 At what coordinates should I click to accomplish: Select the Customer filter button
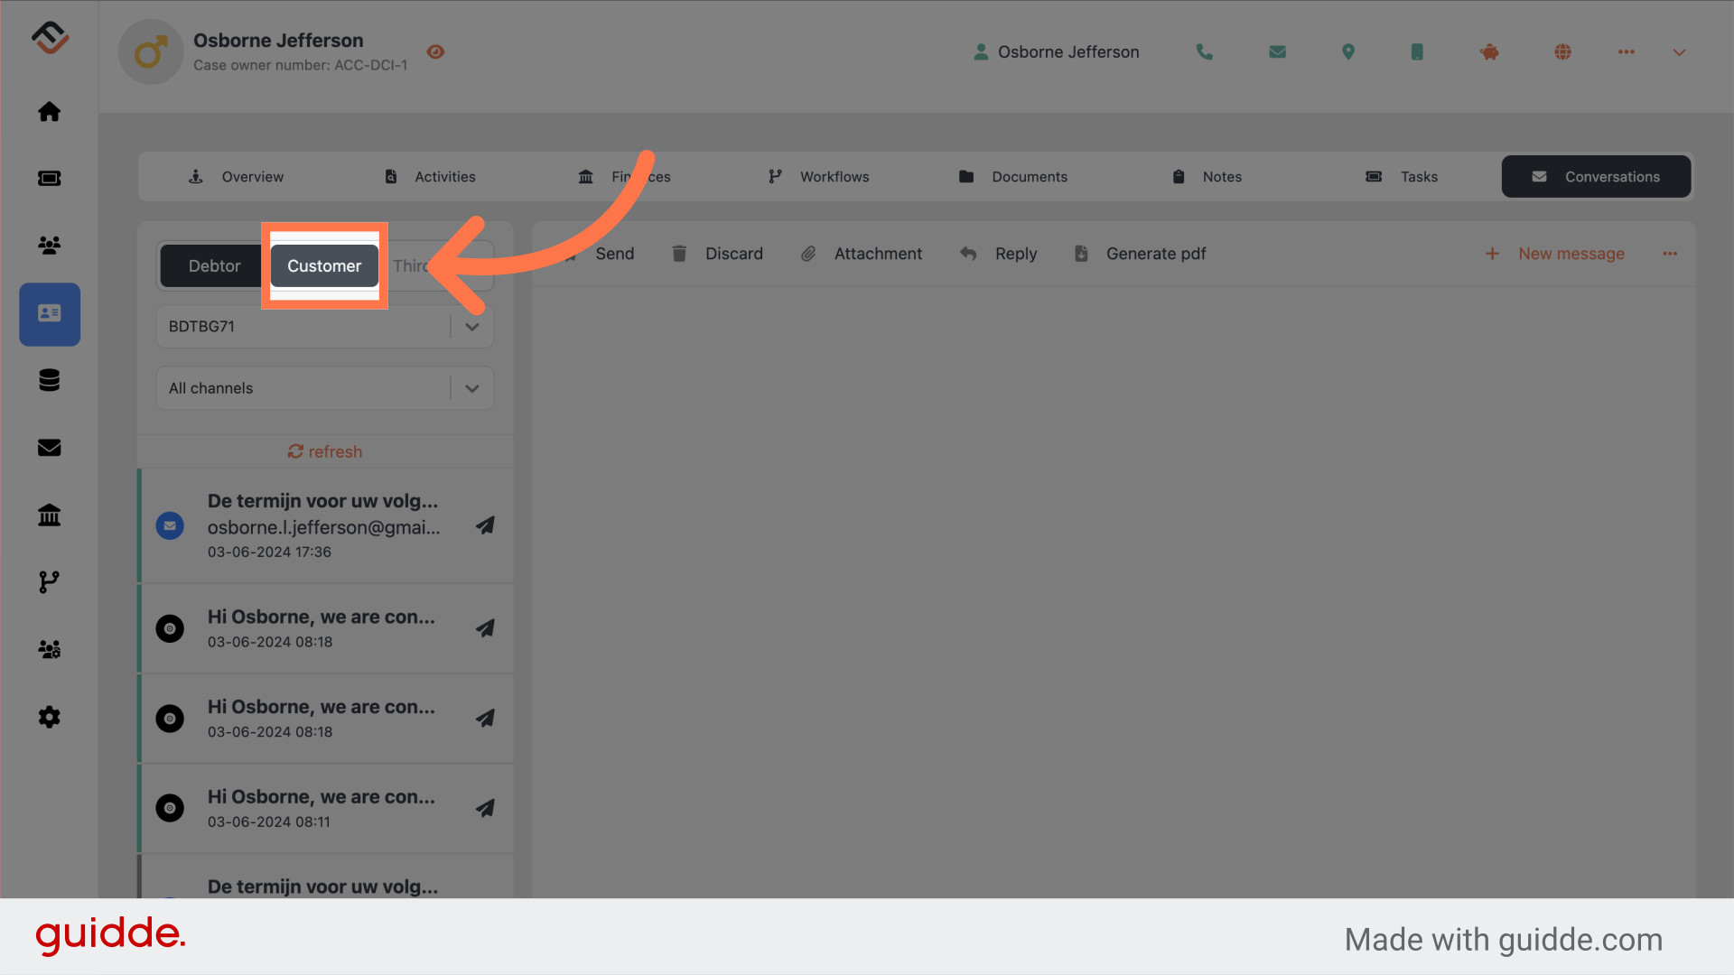tap(324, 265)
